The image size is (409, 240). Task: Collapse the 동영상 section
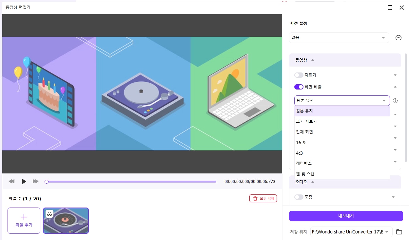tap(313, 60)
